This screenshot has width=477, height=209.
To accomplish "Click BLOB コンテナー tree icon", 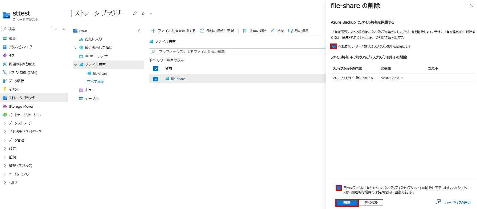I will coord(81,56).
